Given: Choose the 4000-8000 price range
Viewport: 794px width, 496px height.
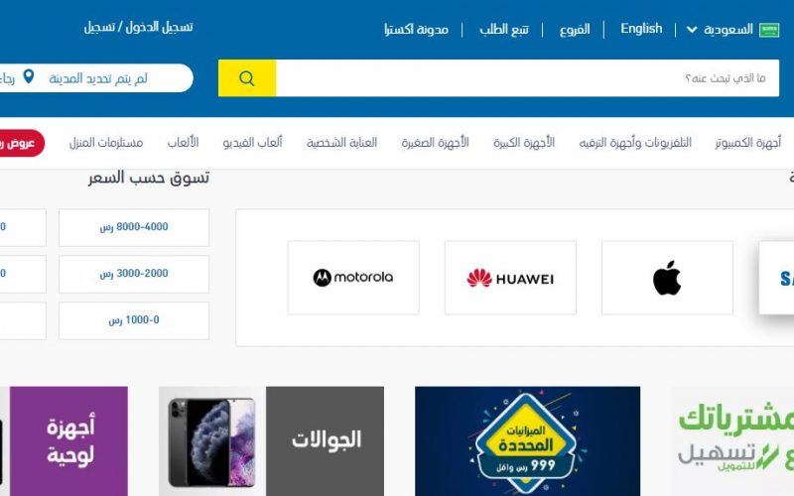Looking at the screenshot, I should pyautogui.click(x=134, y=227).
